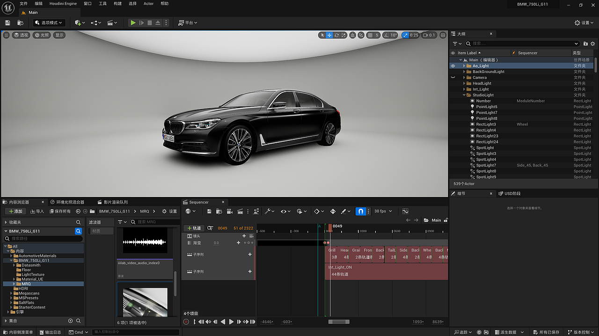Activate the scale gizmo tool in viewport
The width and height of the screenshot is (599, 336).
coord(343,35)
